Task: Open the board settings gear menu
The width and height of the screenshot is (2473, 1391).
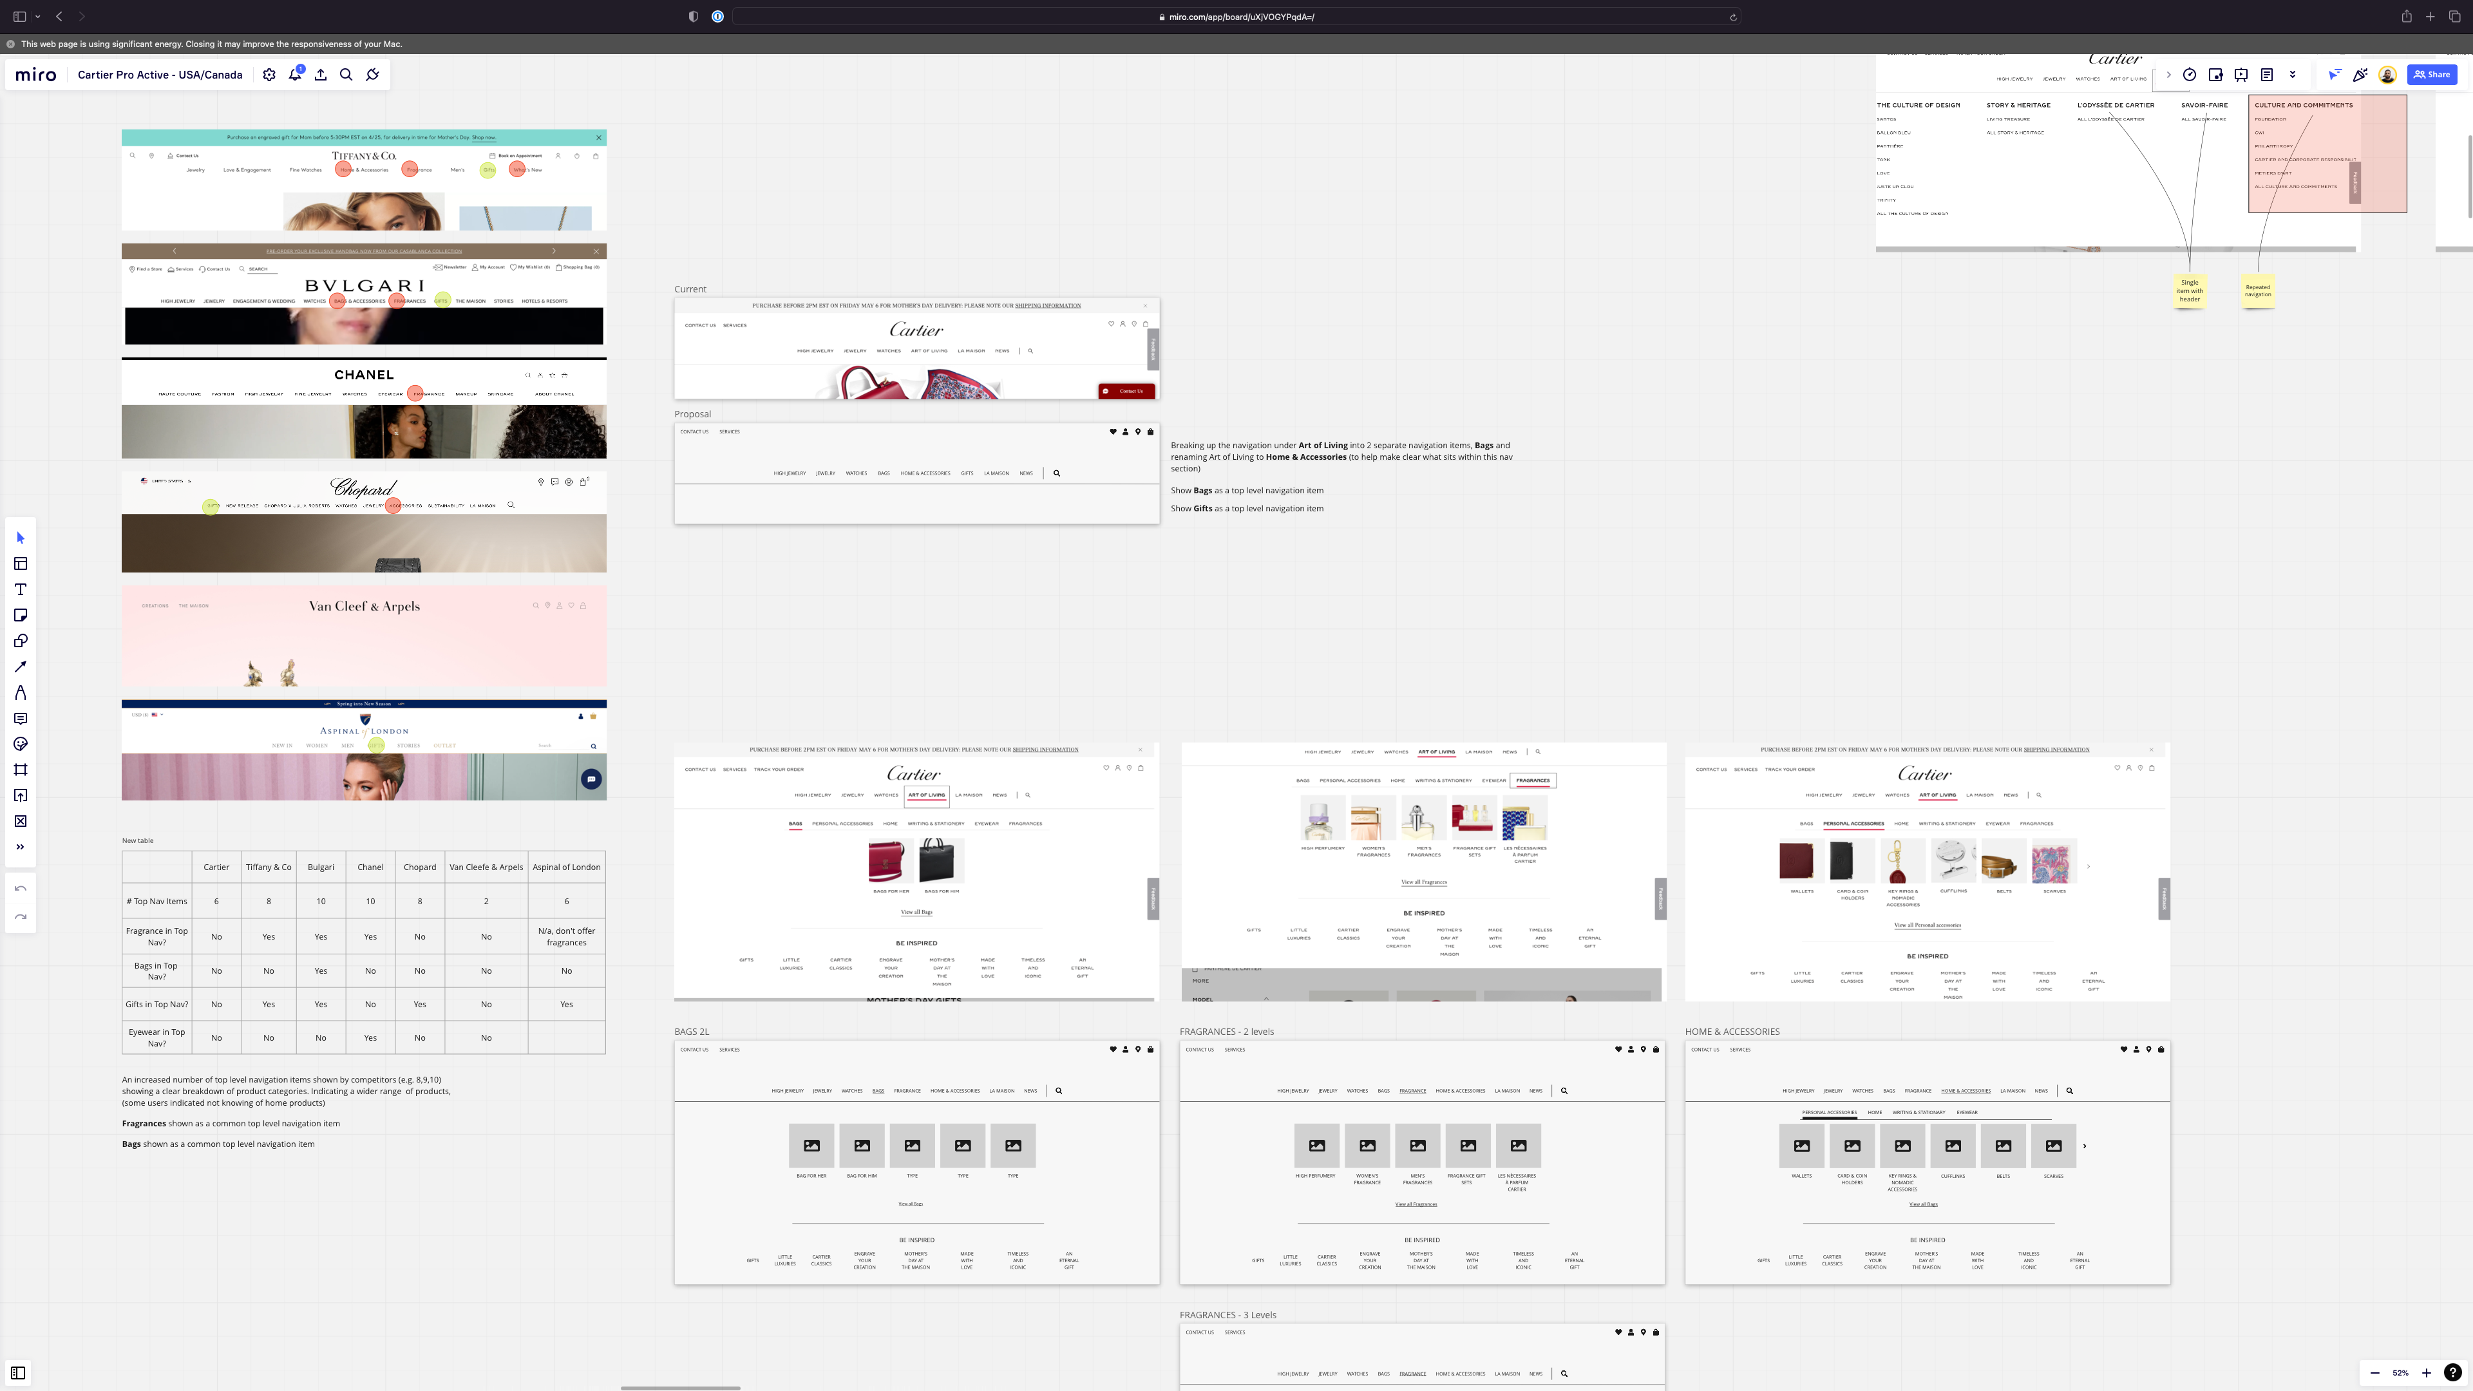Action: point(269,75)
